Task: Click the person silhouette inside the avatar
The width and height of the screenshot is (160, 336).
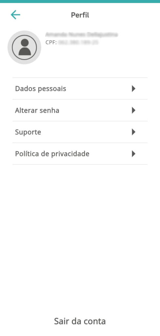Action: pos(25,47)
